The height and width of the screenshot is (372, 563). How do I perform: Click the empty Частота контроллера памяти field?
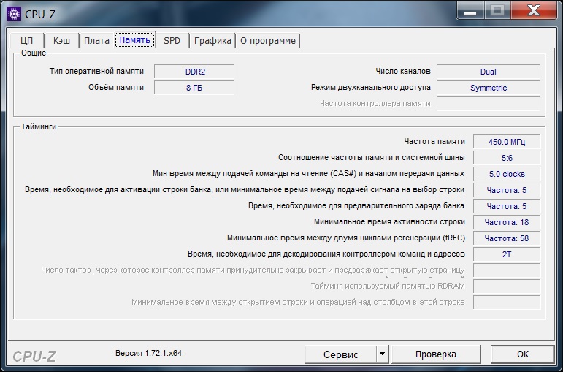(x=489, y=104)
